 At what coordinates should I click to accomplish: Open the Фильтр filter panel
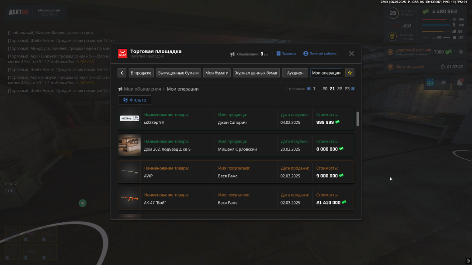click(x=135, y=100)
